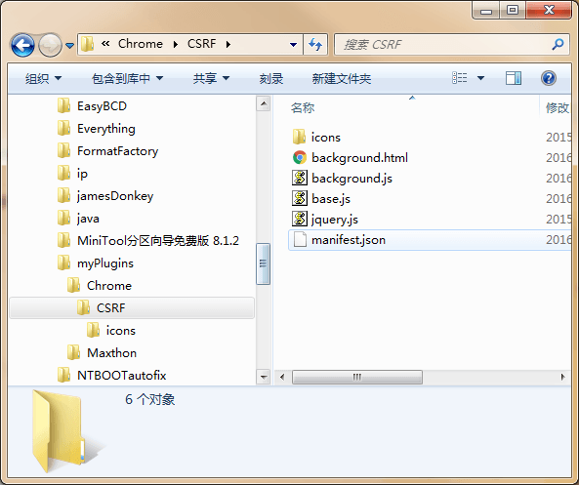This screenshot has height=485, width=579.
Task: Select the background.html Chrome file icon
Action: (300, 158)
